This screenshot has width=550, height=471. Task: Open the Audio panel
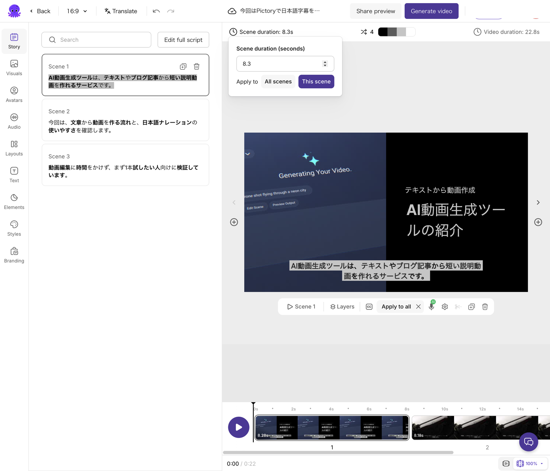pos(14,122)
